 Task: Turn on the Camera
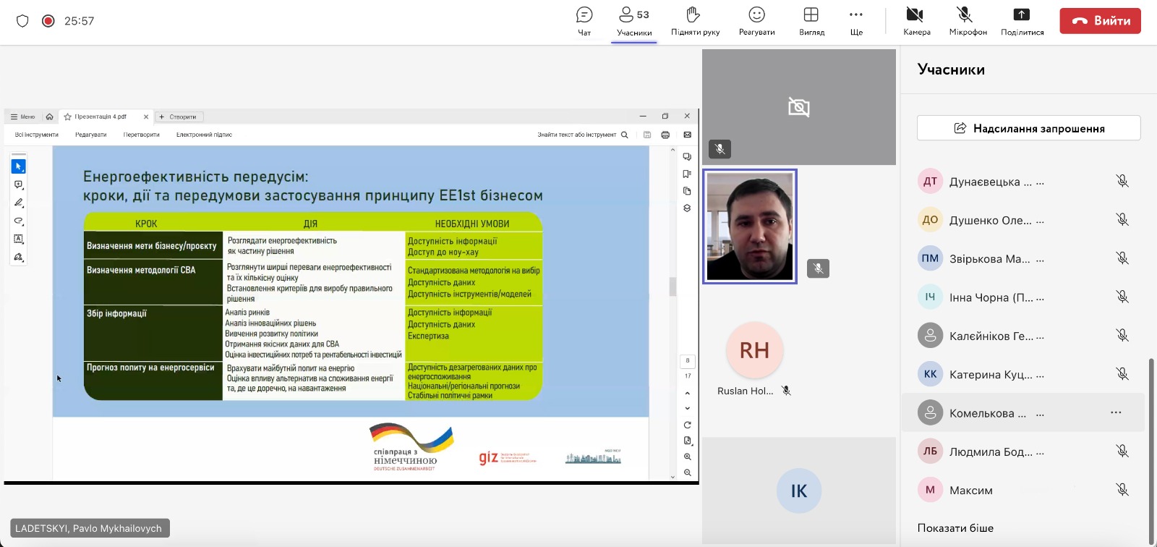[x=916, y=21]
